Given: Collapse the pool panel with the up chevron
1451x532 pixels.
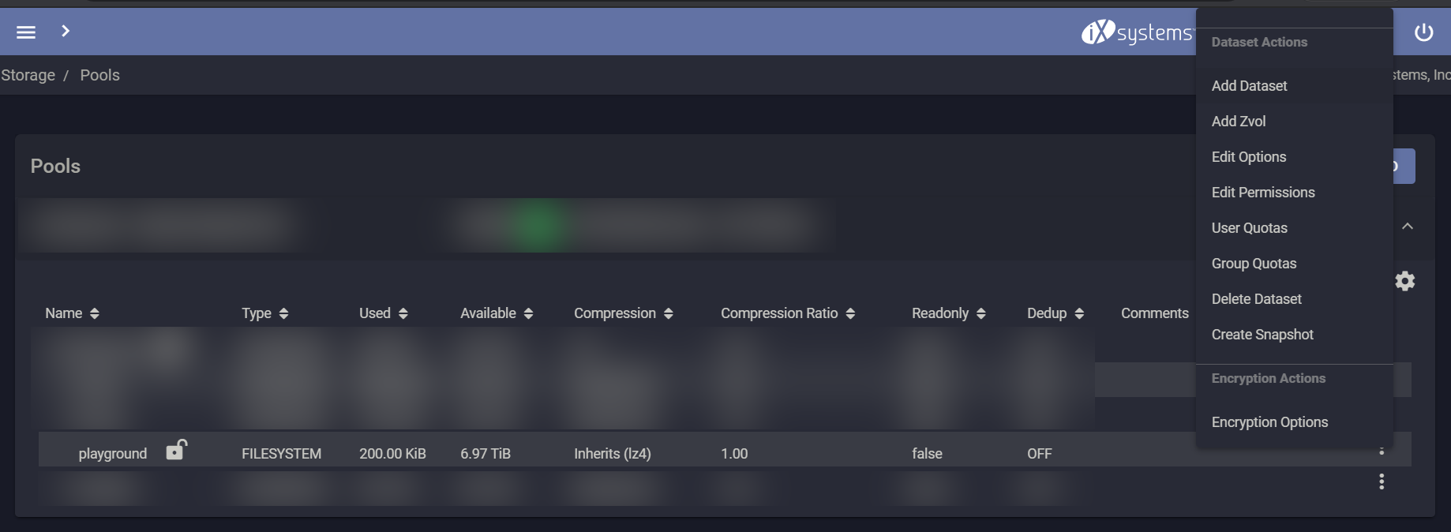Looking at the screenshot, I should (x=1407, y=227).
